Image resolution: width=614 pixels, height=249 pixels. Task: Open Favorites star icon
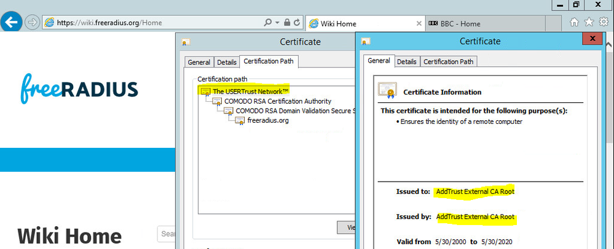[589, 22]
